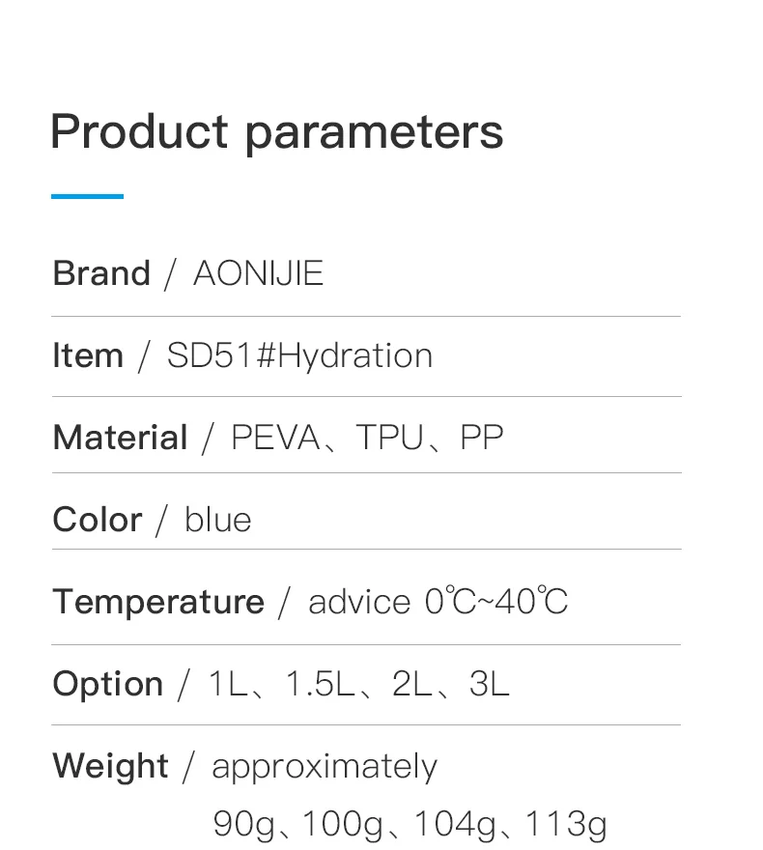
Task: Click the Product parameters heading
Action: [x=276, y=132]
